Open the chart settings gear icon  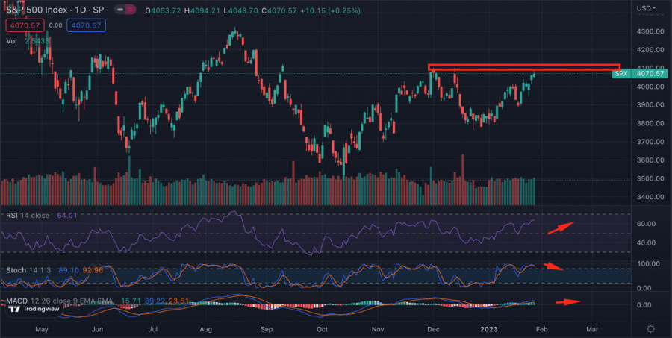(650, 329)
